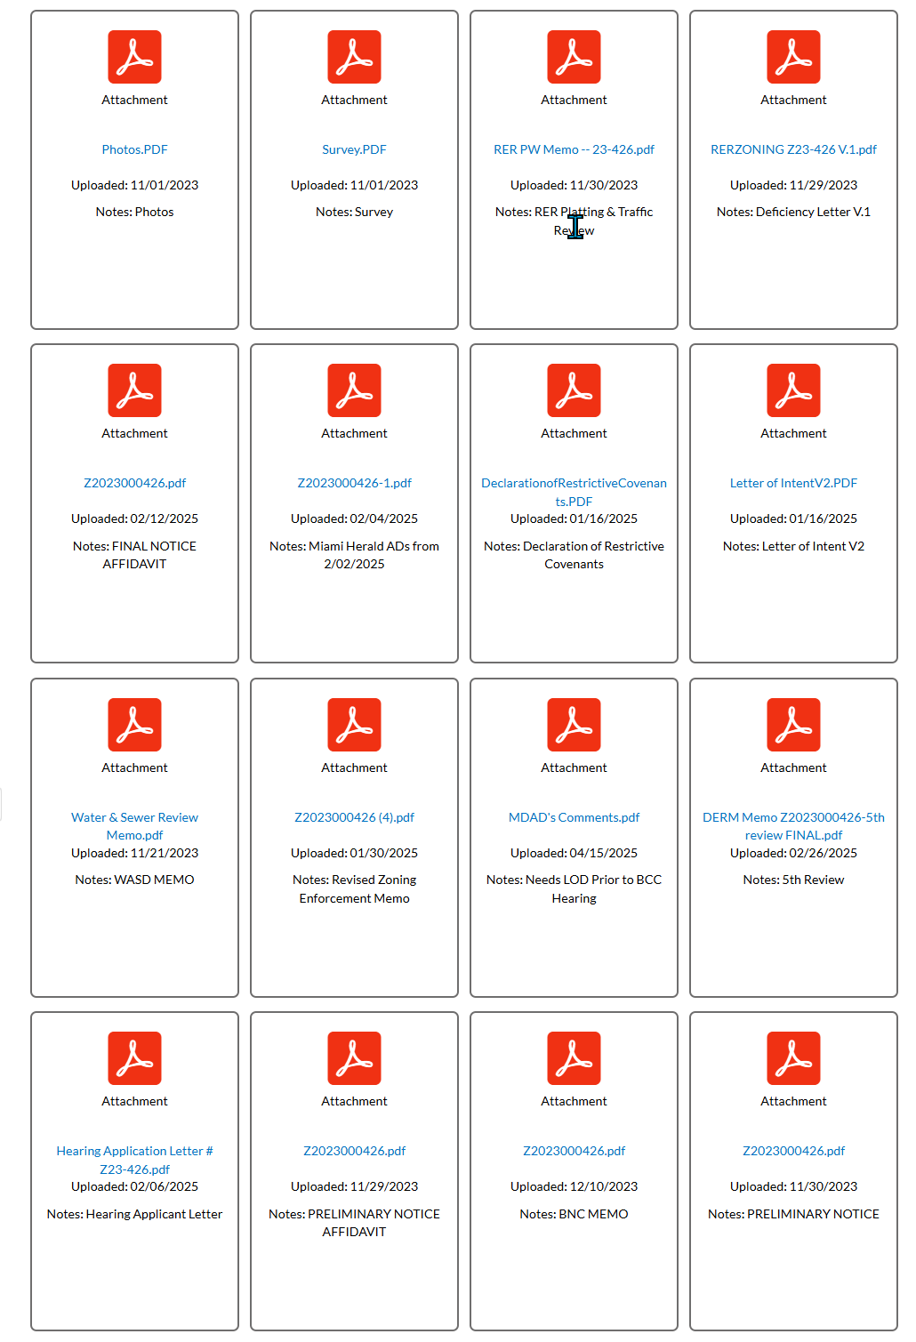Click PDF icon on PRELIMINARY NOTICE AFFIDAVIT card
Screen dimensions: 916x1342
click(x=354, y=1058)
